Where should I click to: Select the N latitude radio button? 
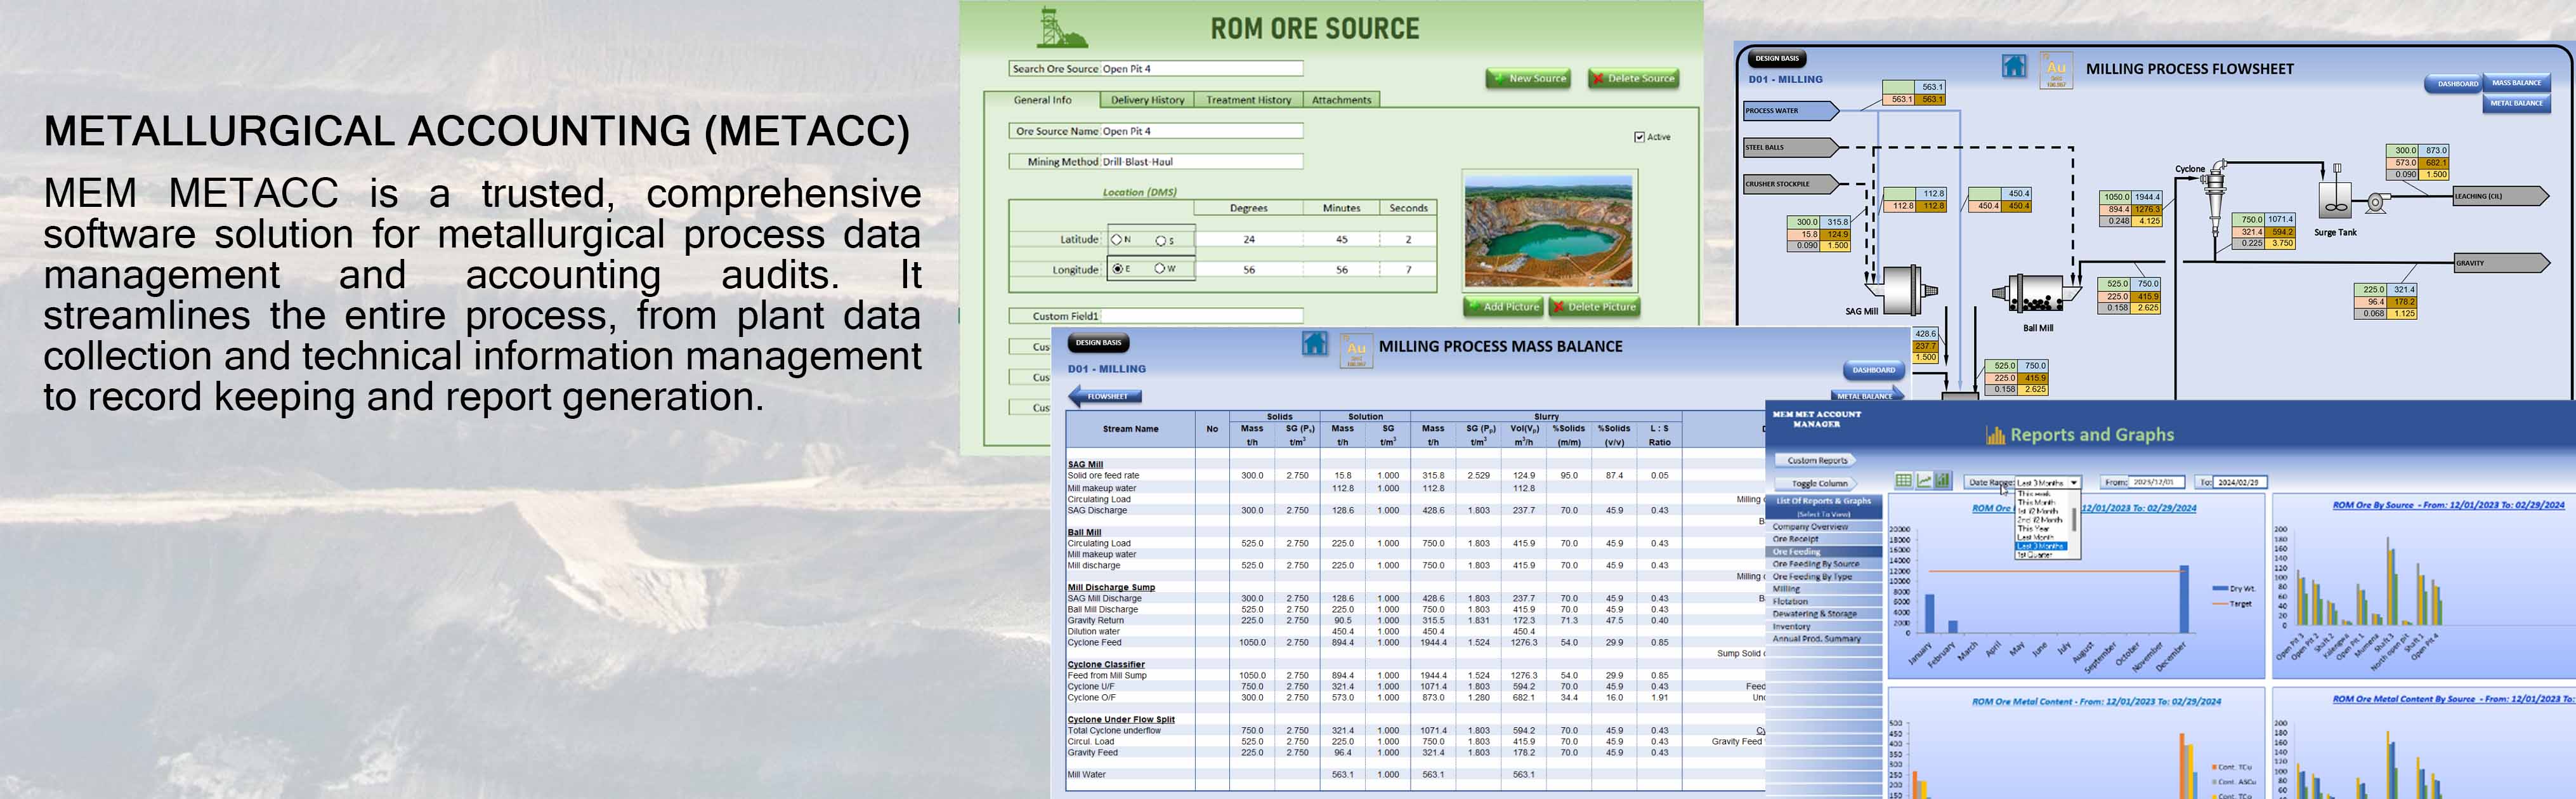click(1117, 239)
